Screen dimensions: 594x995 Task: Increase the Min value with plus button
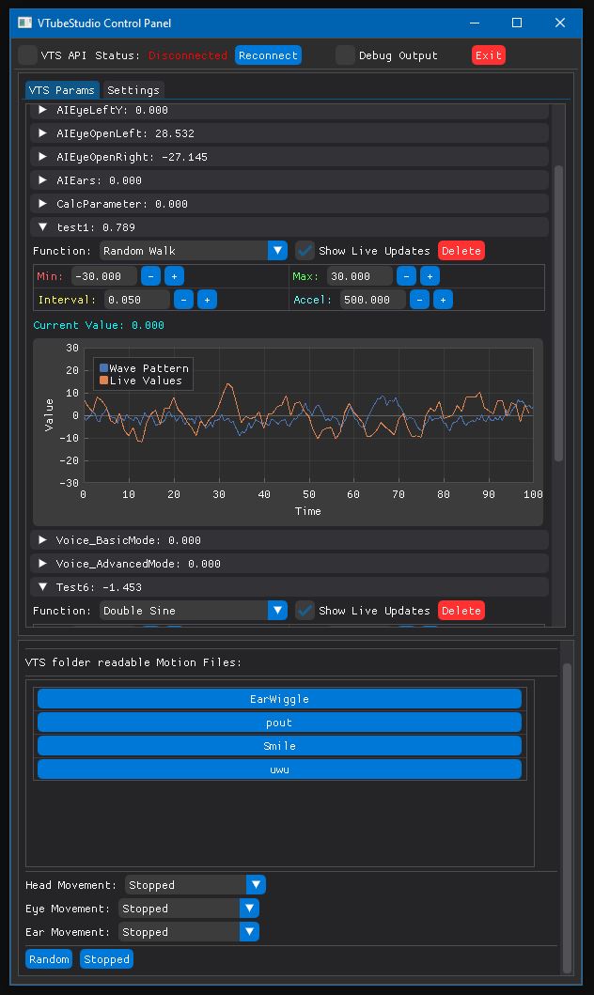pos(175,276)
